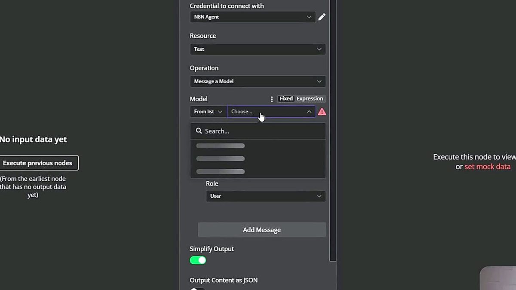This screenshot has width=516, height=290.
Task: Click the Search field in model list
Action: (258, 131)
